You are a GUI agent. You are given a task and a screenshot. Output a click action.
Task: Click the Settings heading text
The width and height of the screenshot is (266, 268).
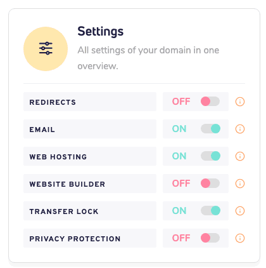(x=101, y=32)
